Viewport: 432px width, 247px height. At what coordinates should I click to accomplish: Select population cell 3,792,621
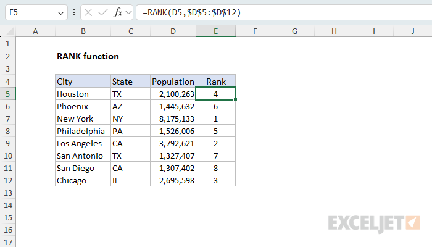173,144
